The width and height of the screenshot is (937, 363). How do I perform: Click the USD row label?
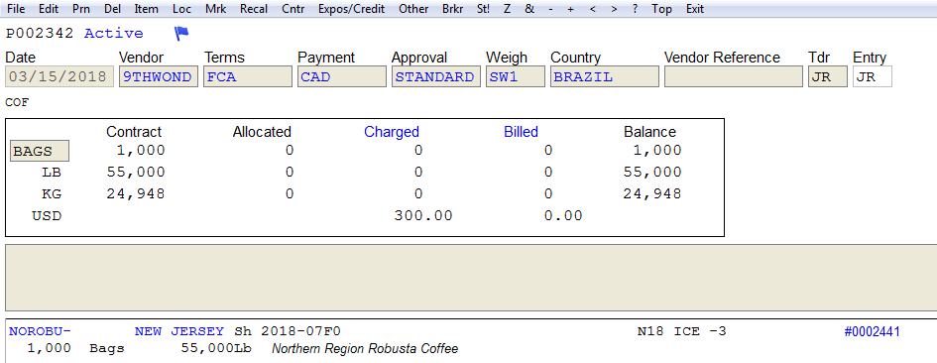coord(47,215)
